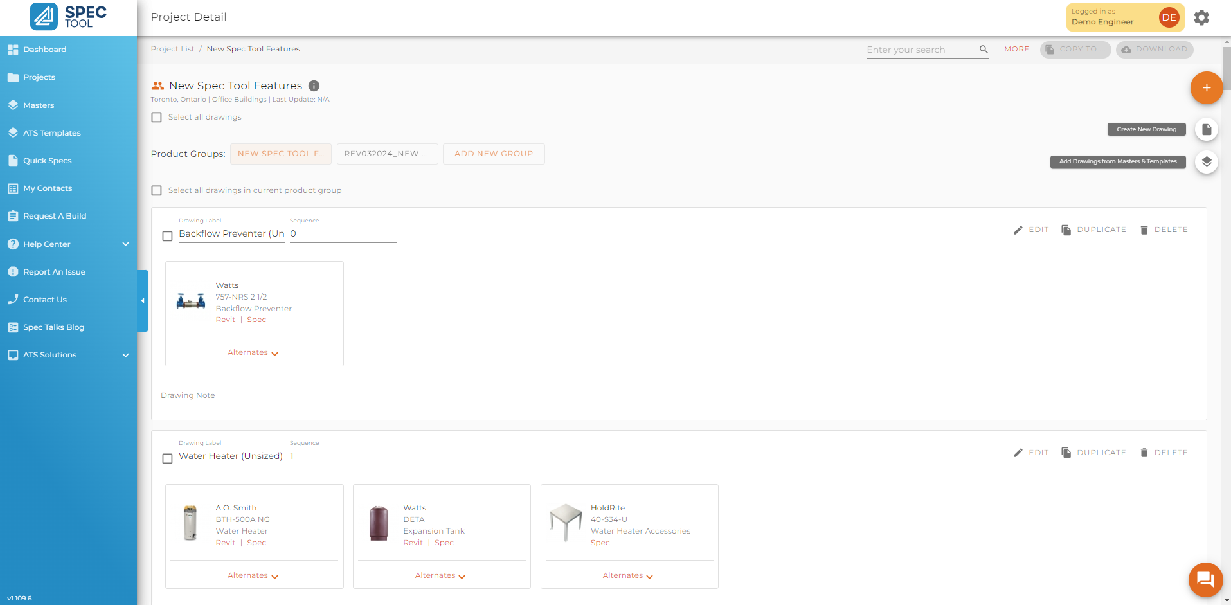Collapse sidebar with the arrow handle
The image size is (1231, 605).
click(x=143, y=300)
